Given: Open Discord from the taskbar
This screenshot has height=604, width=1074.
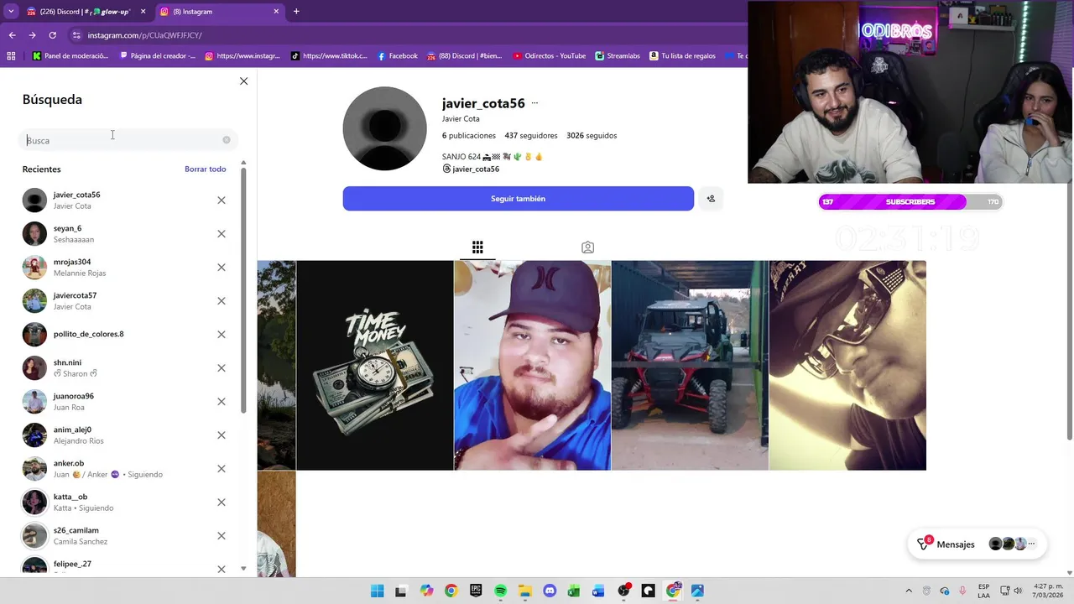Looking at the screenshot, I should click(x=550, y=591).
